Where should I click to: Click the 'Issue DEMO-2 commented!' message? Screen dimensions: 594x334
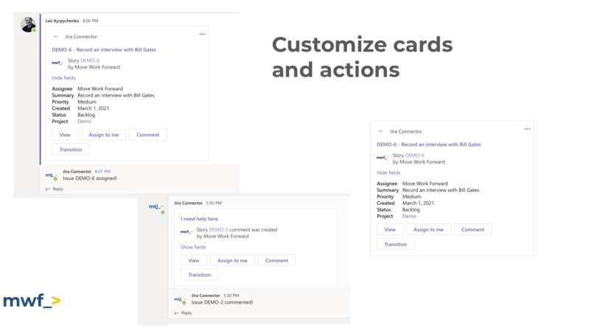pyautogui.click(x=222, y=302)
